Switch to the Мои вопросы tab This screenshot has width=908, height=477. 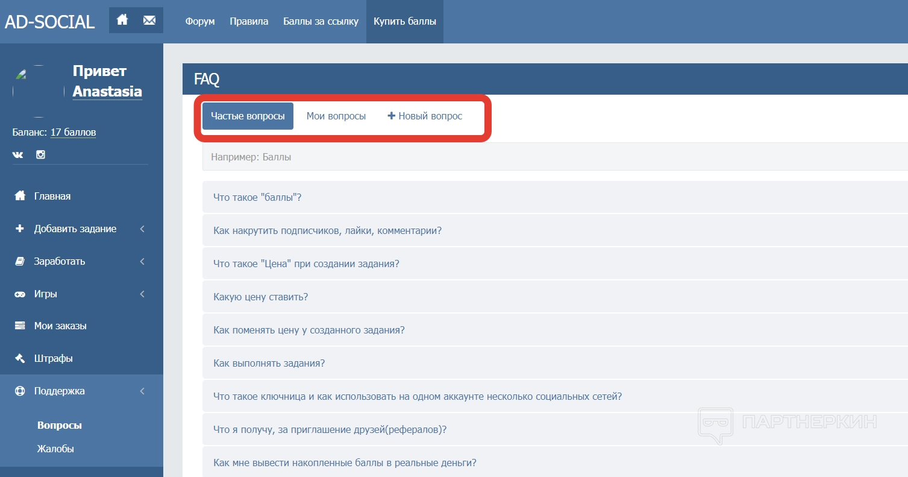click(336, 116)
